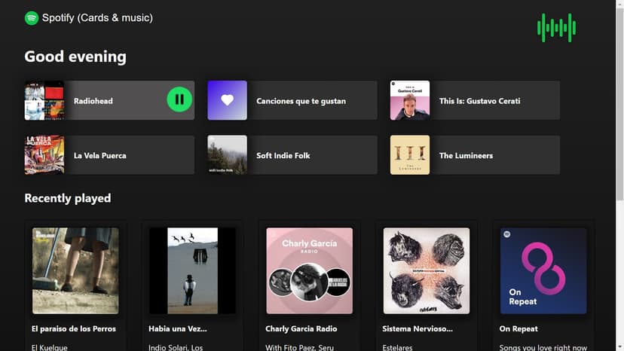Open the Radiohead album cover thumbnail
Viewport: 624px width, 351px height.
point(44,100)
